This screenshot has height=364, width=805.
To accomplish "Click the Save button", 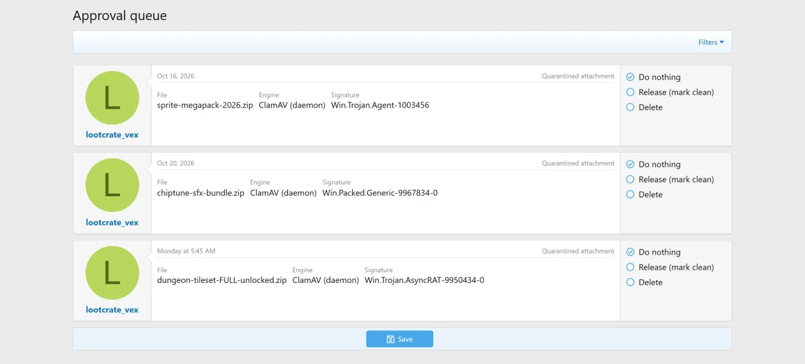I will (x=399, y=339).
